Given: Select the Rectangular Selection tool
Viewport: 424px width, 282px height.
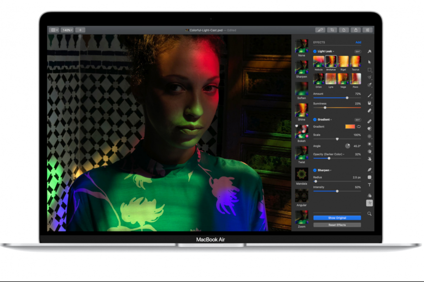Looking at the screenshot, I should coord(369,69).
